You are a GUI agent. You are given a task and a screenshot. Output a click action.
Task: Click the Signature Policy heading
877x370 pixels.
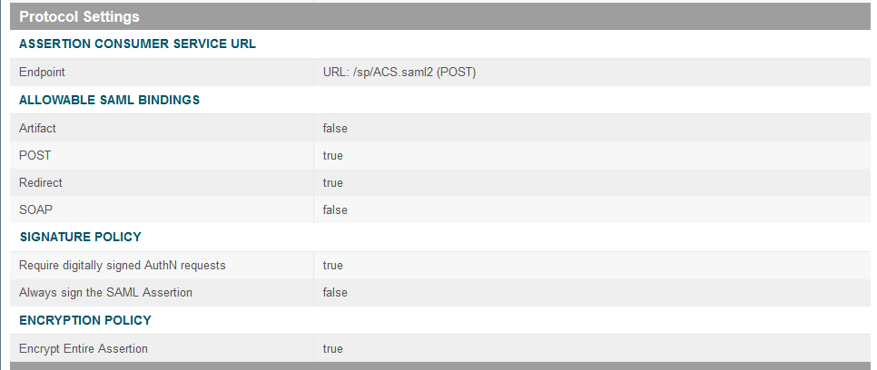[x=81, y=237]
